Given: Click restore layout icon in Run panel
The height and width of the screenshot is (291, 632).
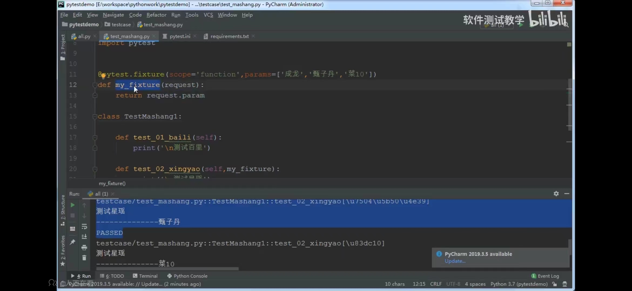Looking at the screenshot, I should point(72,229).
